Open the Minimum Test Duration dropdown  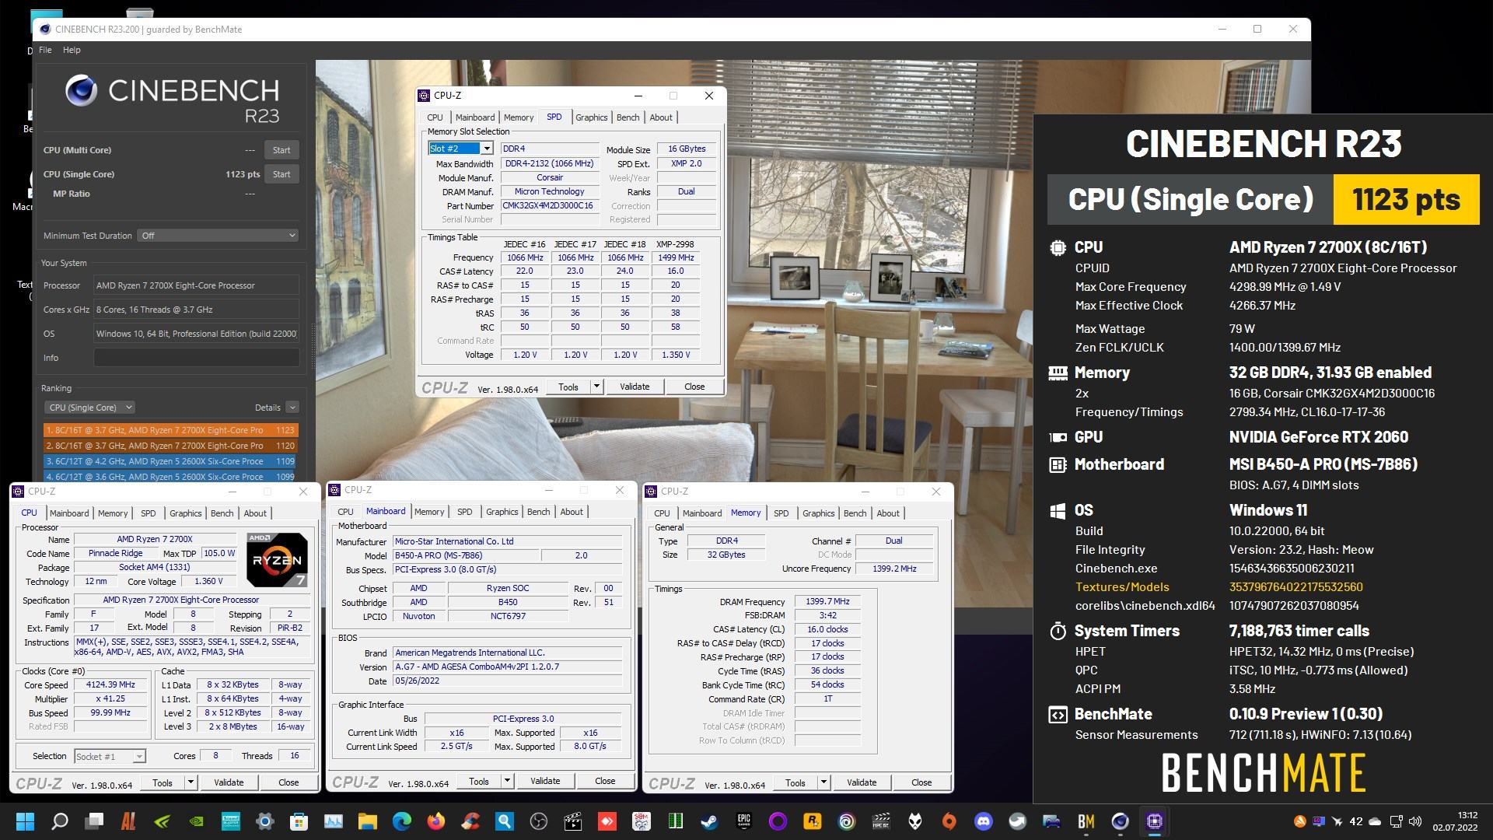click(x=219, y=236)
